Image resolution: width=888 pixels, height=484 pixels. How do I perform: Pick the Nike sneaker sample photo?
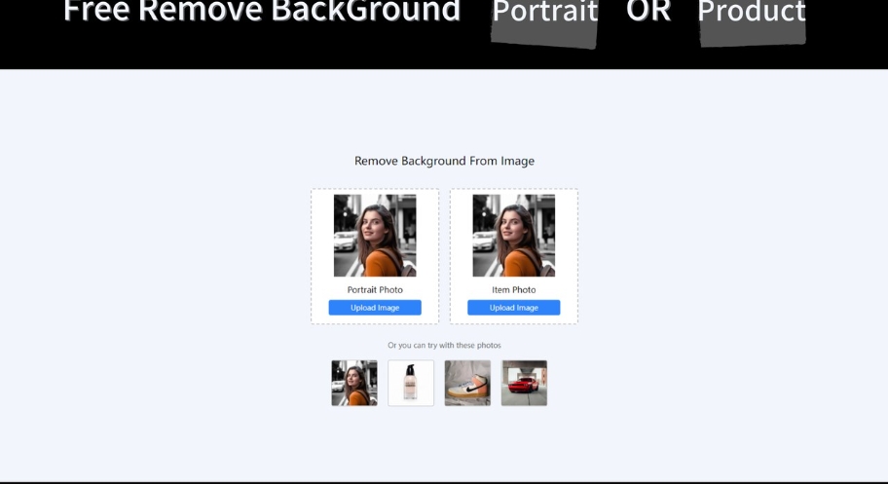pos(467,383)
